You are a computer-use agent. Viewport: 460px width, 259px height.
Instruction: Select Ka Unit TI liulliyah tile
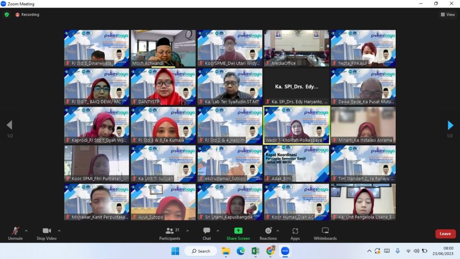[x=163, y=164]
